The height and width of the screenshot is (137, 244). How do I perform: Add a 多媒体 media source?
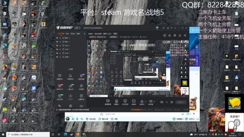pyautogui.click(x=134, y=102)
